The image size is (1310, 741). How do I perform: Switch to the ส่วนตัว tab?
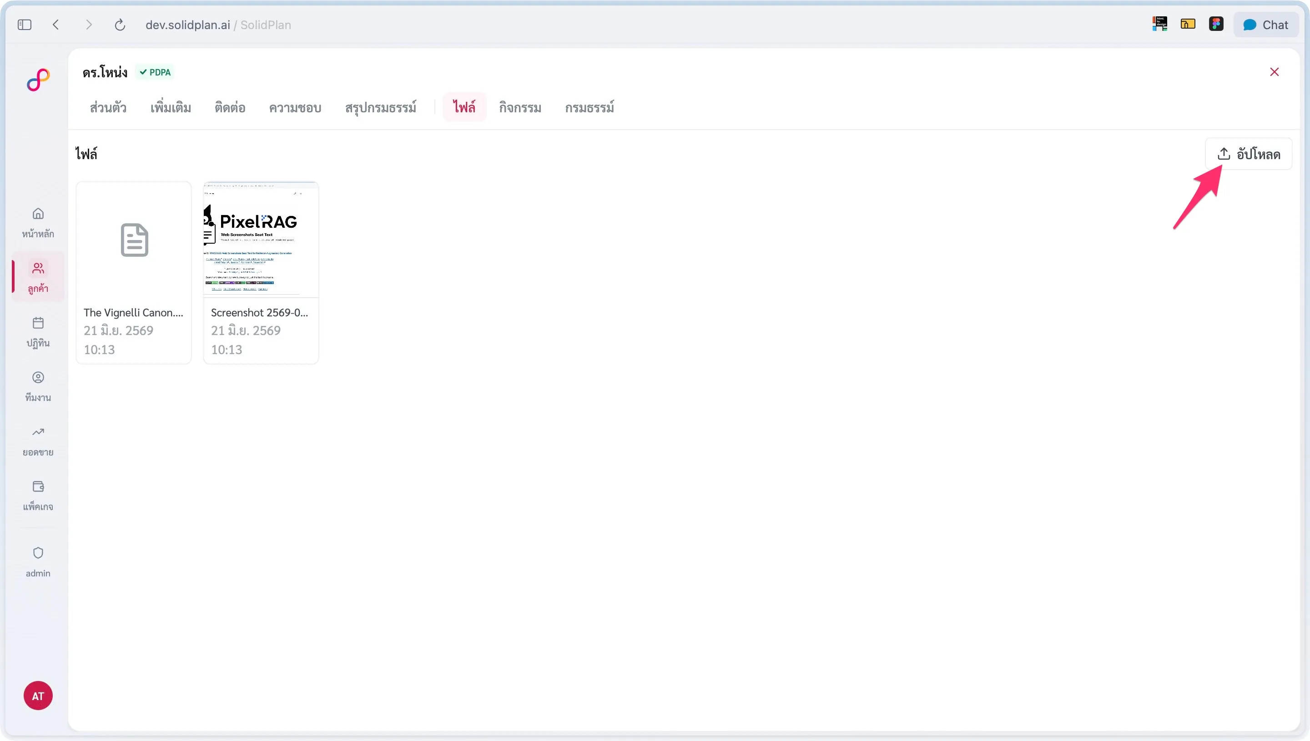(108, 107)
